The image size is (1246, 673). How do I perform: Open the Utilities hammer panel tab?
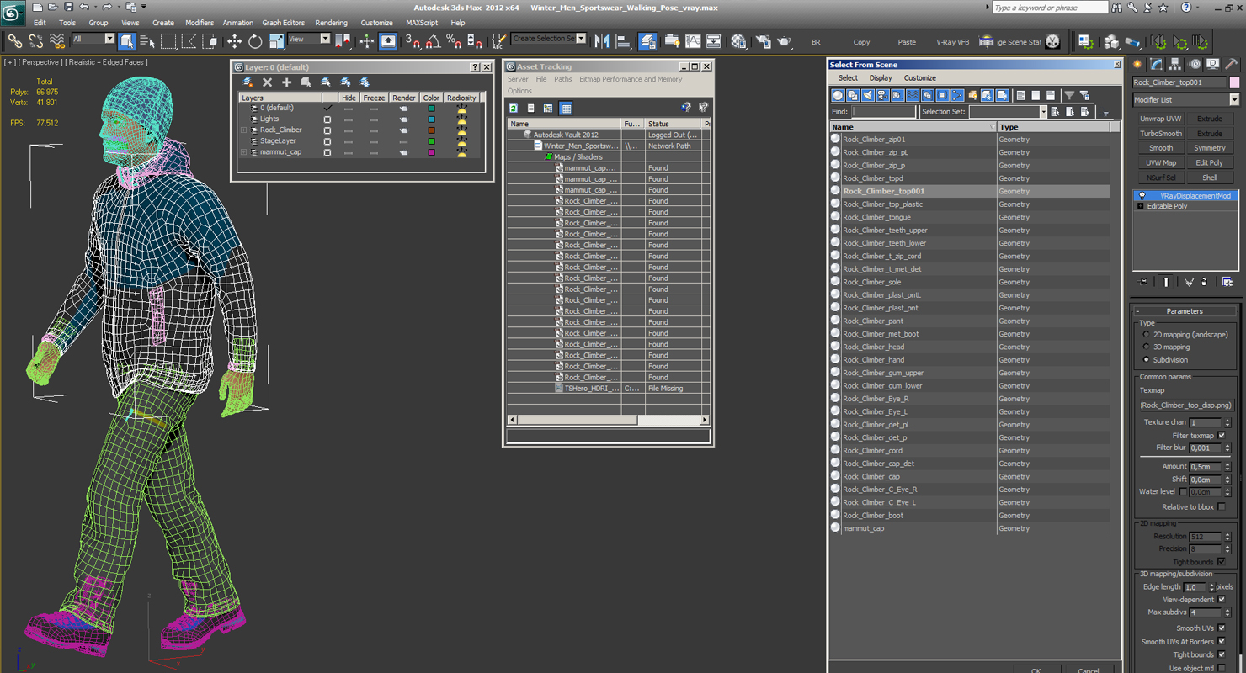point(1231,64)
